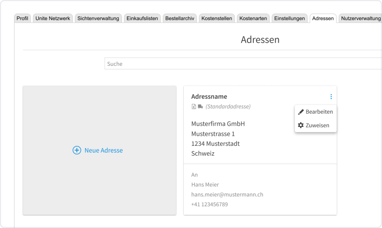Select the Einkaufslisten tab
Viewport: 382px width, 228px height.
click(142, 19)
